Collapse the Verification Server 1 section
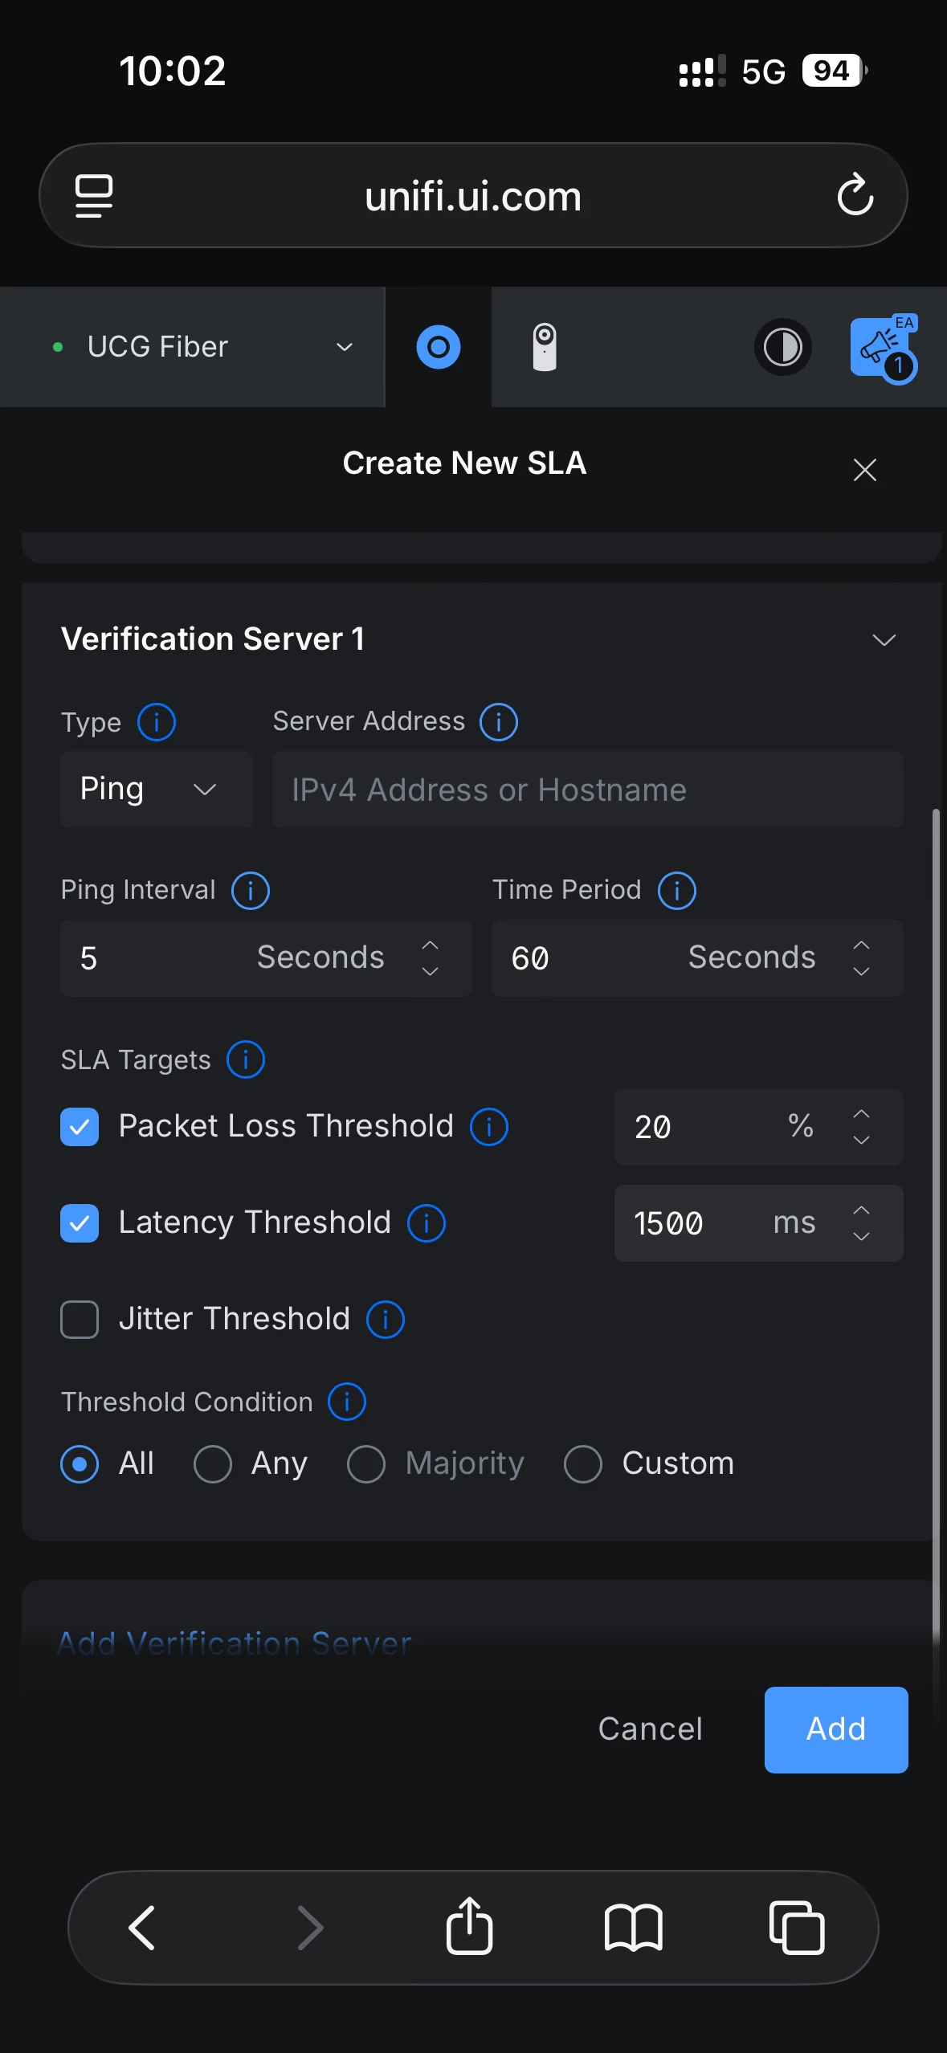The height and width of the screenshot is (2053, 947). click(884, 640)
